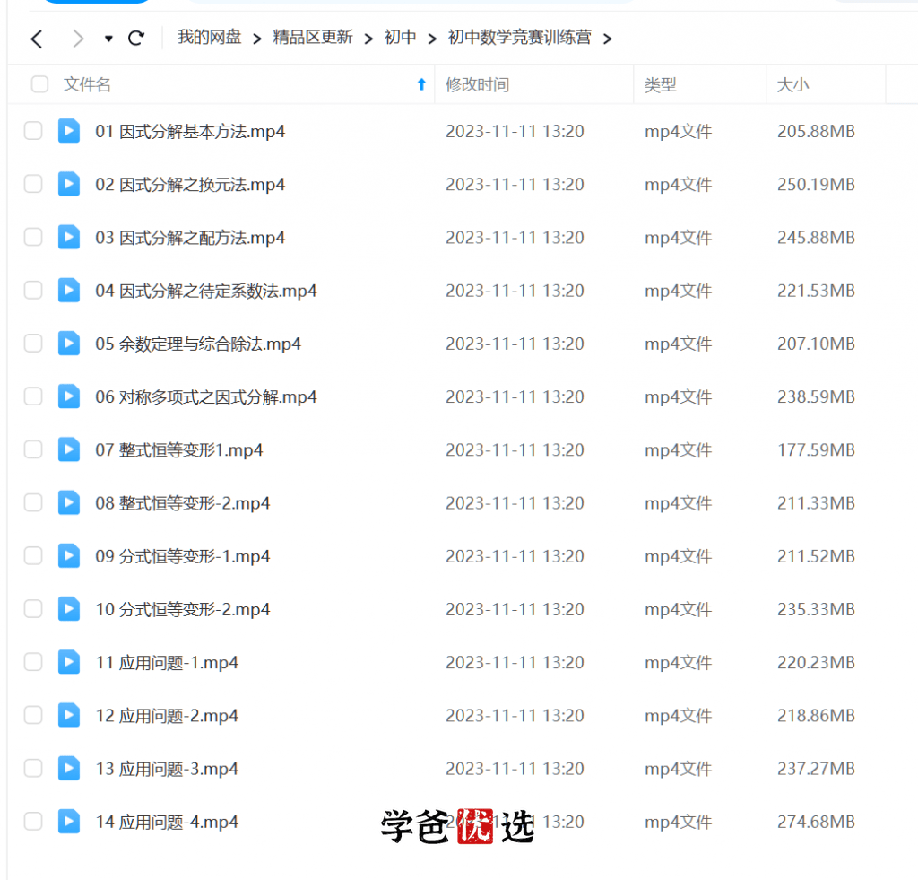
Task: Toggle the select-all checkbox in header
Action: [39, 84]
